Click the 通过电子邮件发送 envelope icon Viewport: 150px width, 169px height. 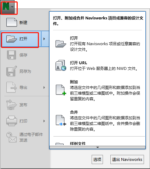pyautogui.click(x=12, y=137)
